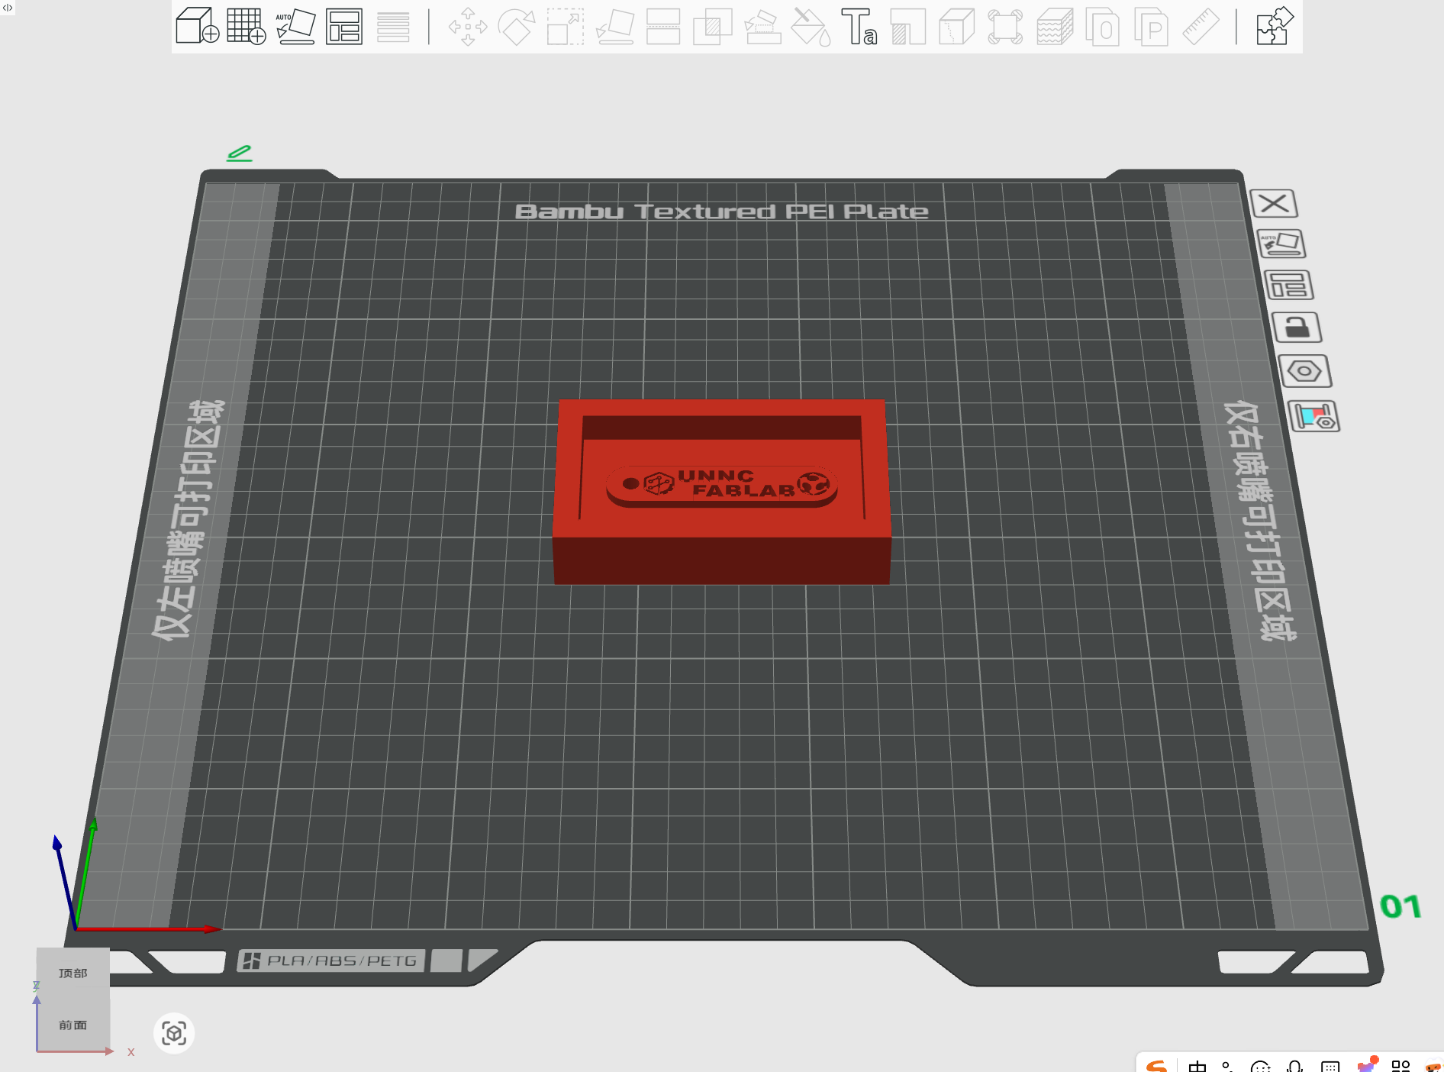Select the Brim Ears tool
The width and height of the screenshot is (1444, 1072).
tap(1005, 27)
